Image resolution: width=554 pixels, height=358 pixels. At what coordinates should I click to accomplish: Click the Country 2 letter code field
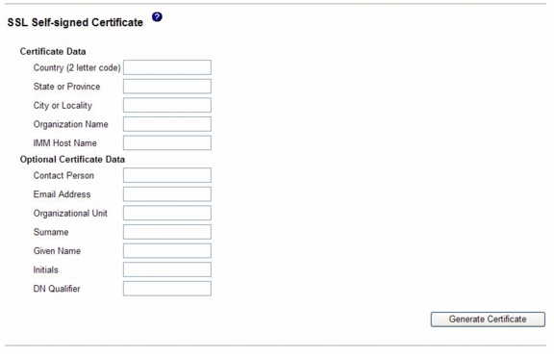(167, 67)
